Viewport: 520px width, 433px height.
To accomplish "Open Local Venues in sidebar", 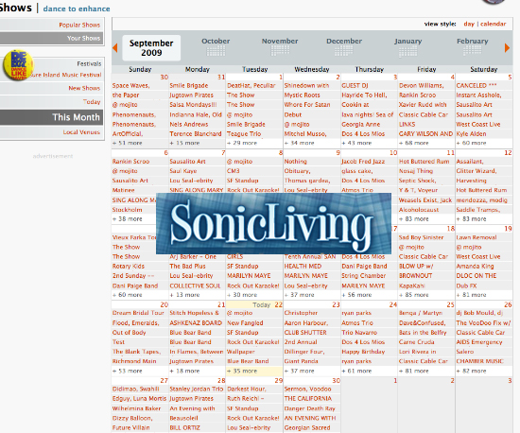I will [81, 132].
